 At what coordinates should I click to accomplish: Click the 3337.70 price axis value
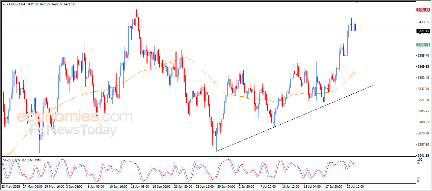pos(423,89)
